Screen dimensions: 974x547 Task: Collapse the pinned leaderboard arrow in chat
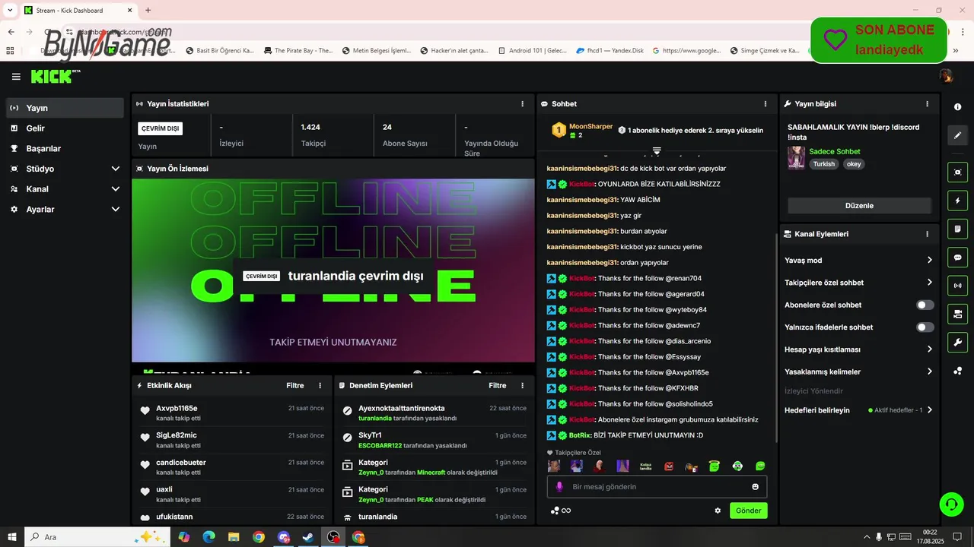[657, 151]
